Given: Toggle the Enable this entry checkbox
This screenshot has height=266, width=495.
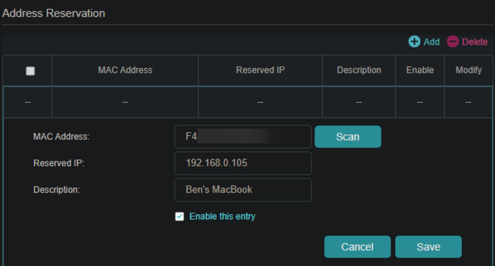Looking at the screenshot, I should 179,217.
